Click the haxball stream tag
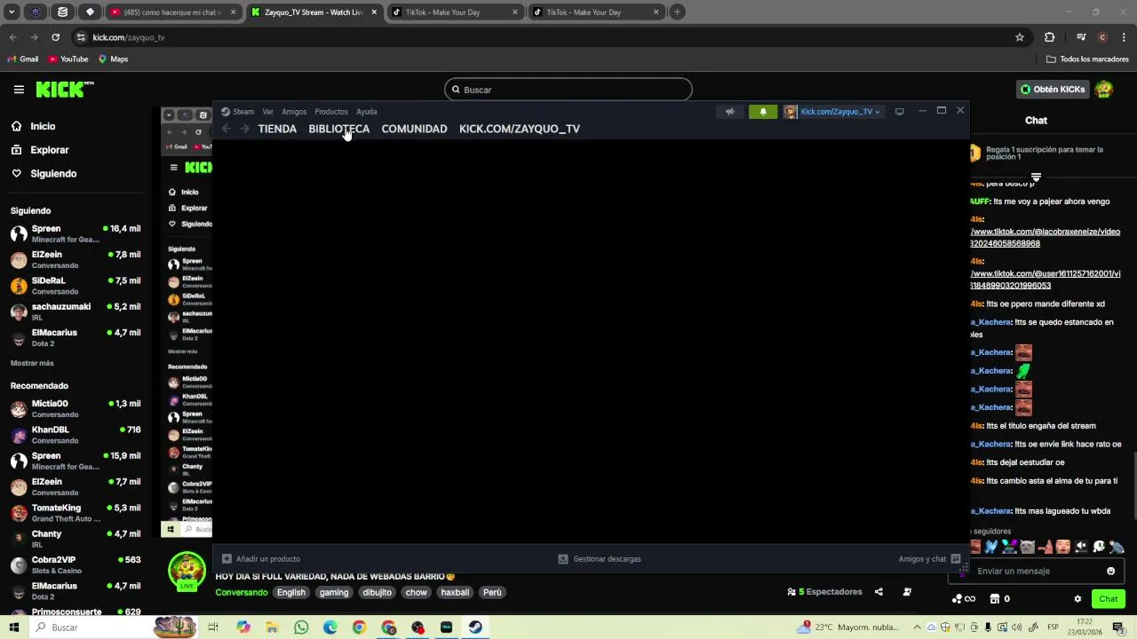The width and height of the screenshot is (1137, 639). coord(455,592)
